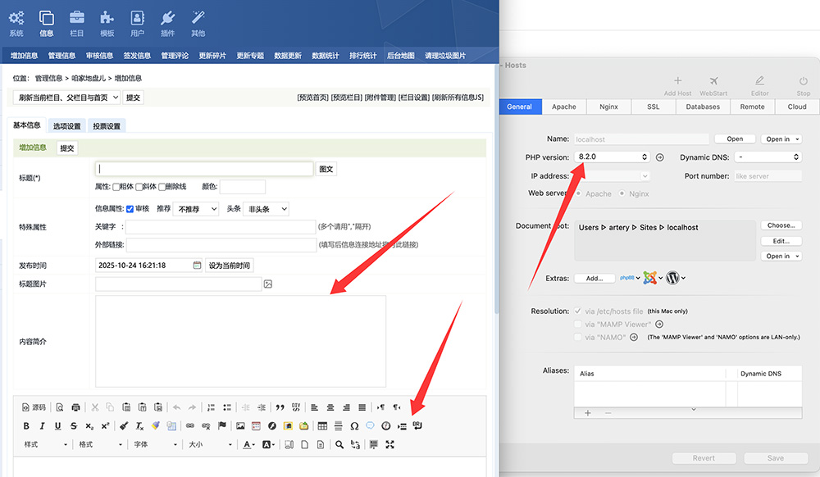
Task: Enable the 粗体 title attribute checkbox
Action: click(116, 187)
